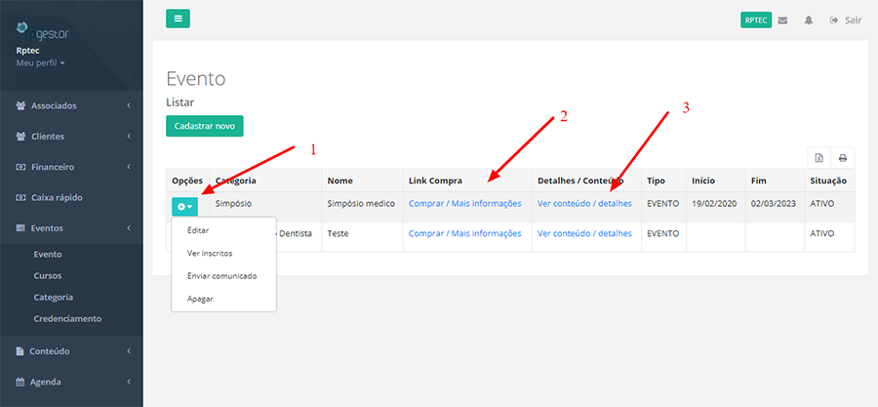Click the export to Excel icon

point(819,157)
